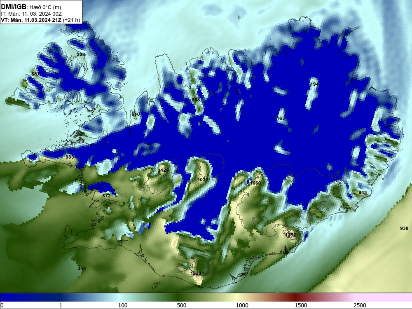
Task: Click the map value 194
Action: (314, 84)
